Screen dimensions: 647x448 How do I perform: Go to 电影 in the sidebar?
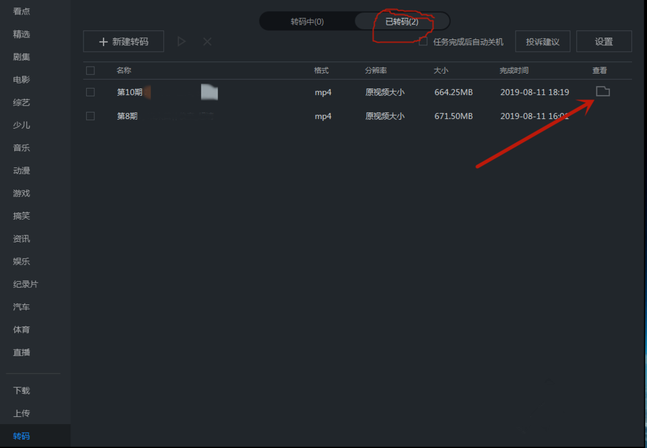coord(21,80)
